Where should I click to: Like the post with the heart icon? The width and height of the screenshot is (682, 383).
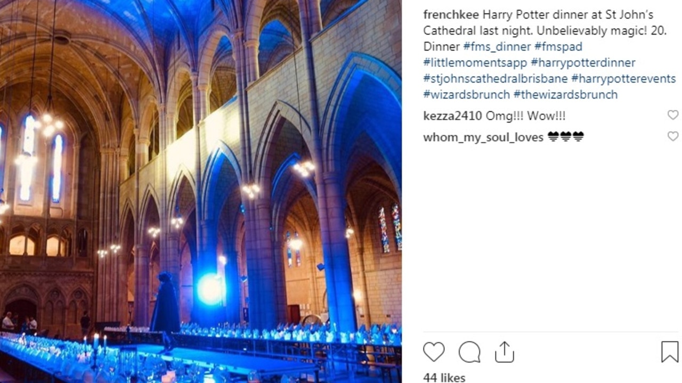point(434,352)
